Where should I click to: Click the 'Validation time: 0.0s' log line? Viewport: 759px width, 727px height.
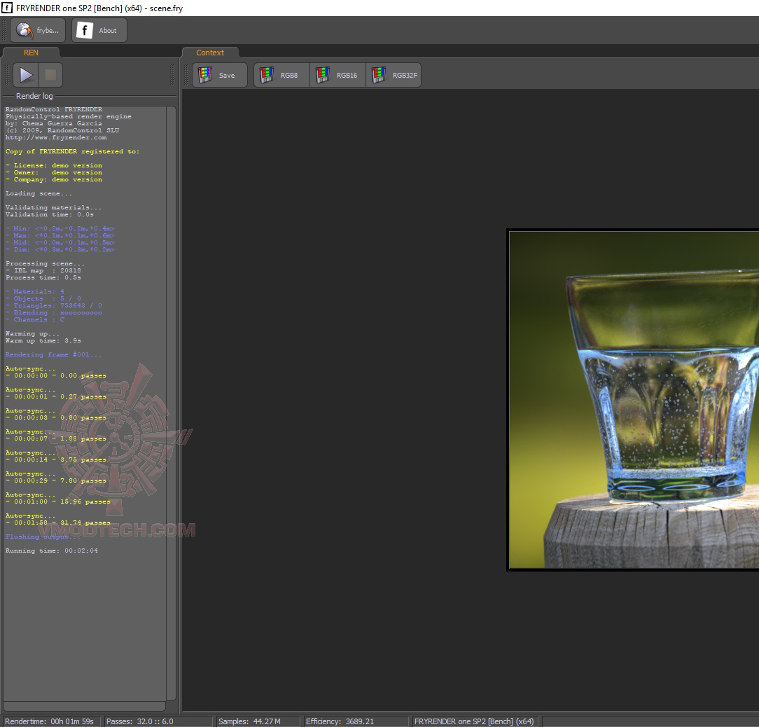[50, 214]
